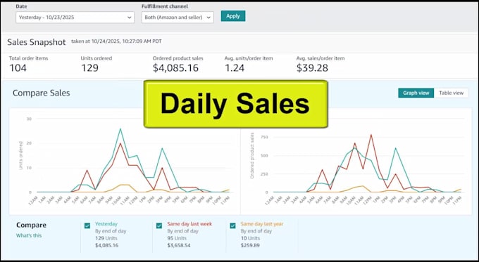Click the Avg. units/order item value 1.24
The width and height of the screenshot is (479, 262).
pos(235,67)
